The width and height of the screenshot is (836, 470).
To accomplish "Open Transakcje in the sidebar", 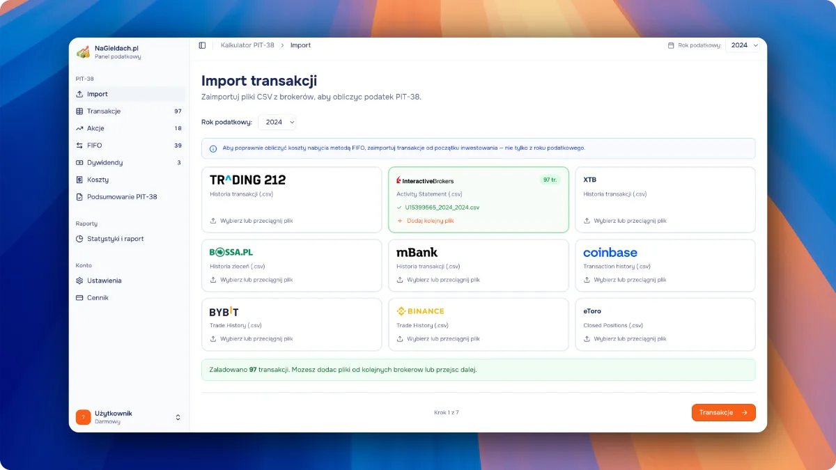I will click(x=104, y=111).
